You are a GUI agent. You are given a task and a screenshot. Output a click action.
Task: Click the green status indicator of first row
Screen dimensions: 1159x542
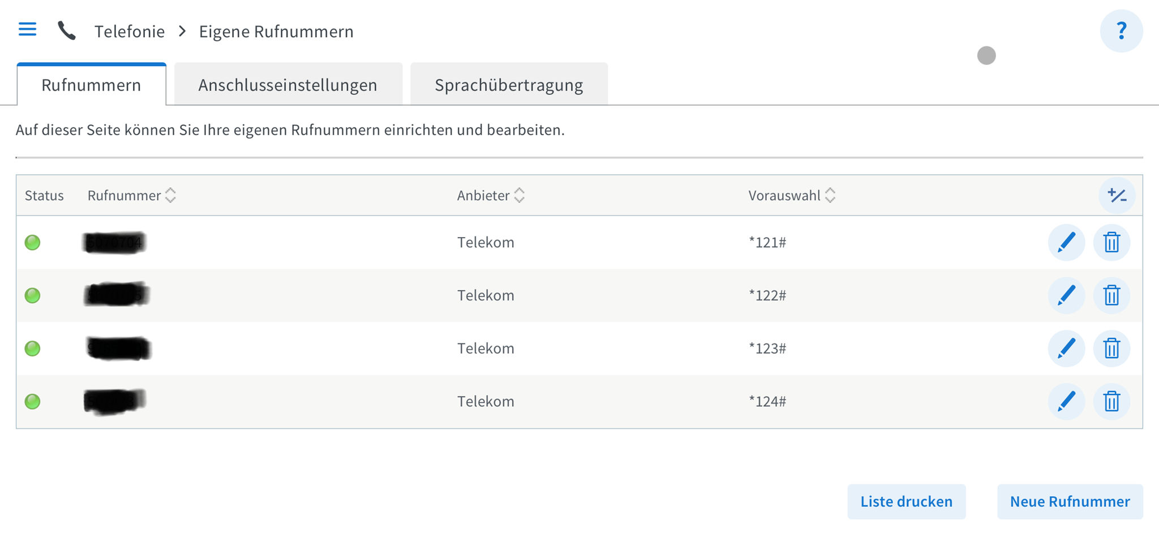(x=33, y=243)
